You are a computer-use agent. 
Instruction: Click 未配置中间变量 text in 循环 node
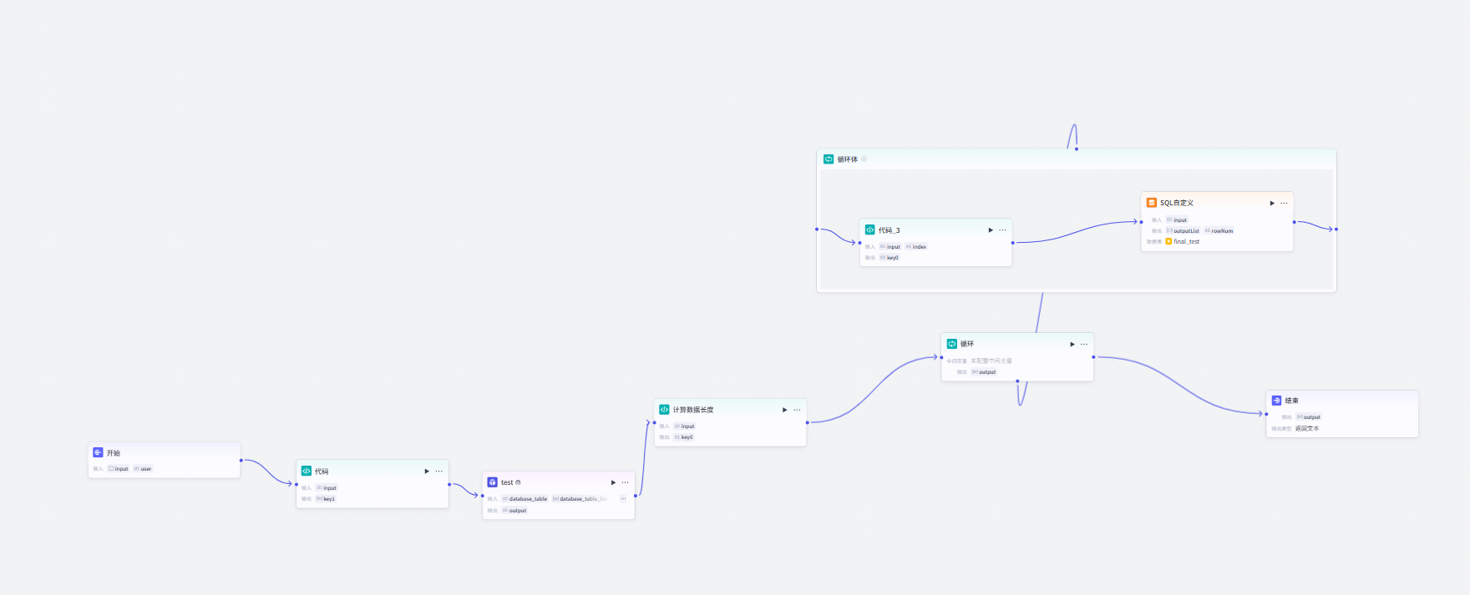point(991,361)
